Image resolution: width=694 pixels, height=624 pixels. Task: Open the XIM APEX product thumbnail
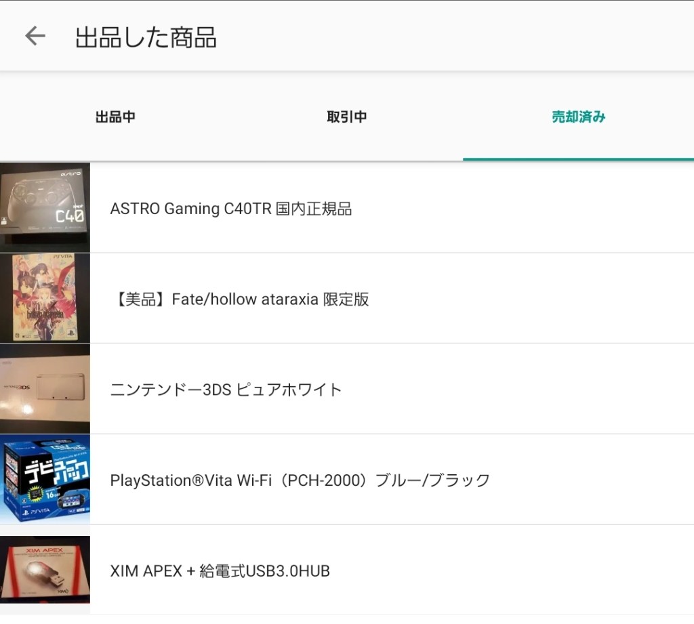[45, 570]
